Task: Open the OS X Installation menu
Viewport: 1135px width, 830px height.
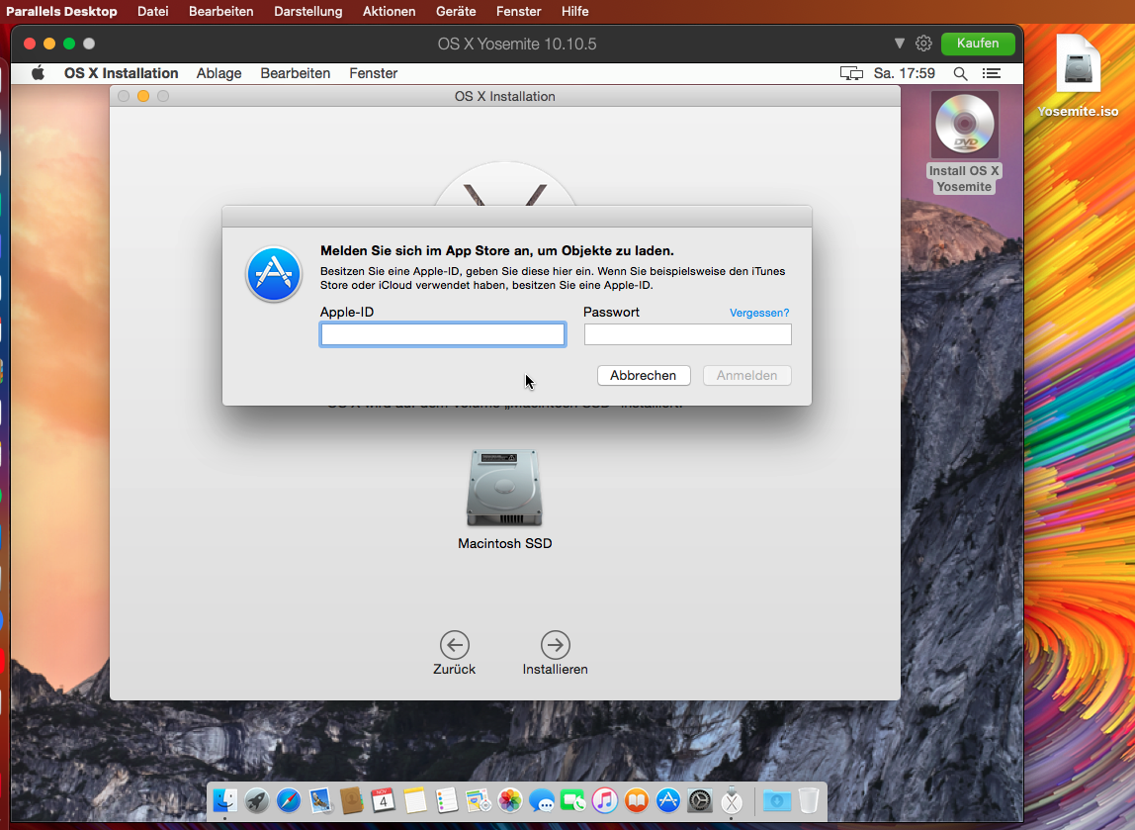Action: click(x=121, y=73)
